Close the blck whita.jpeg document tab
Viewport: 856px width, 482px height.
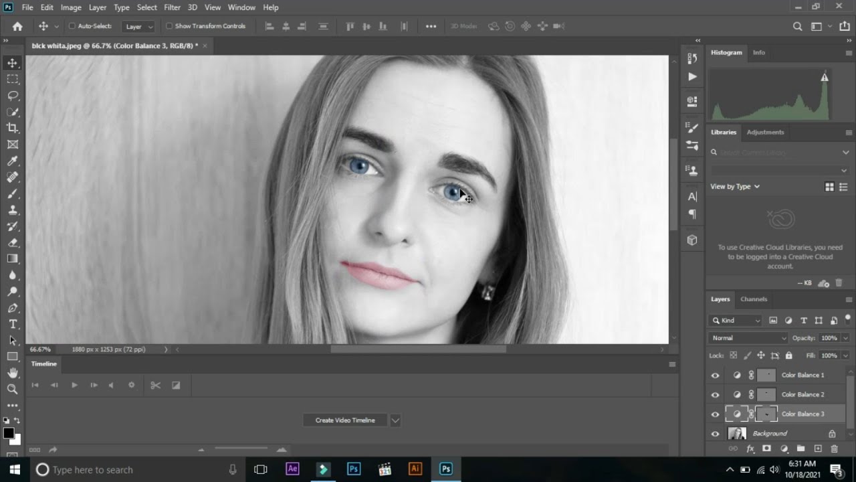point(205,46)
